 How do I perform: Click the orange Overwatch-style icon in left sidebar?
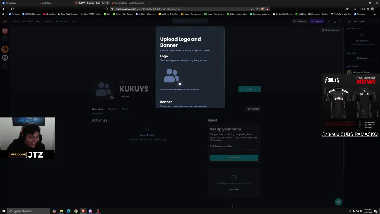(5, 49)
